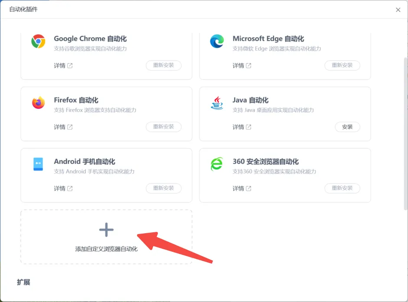Reinstall the Microsoft Edge automation plugin
The image size is (408, 302).
342,65
